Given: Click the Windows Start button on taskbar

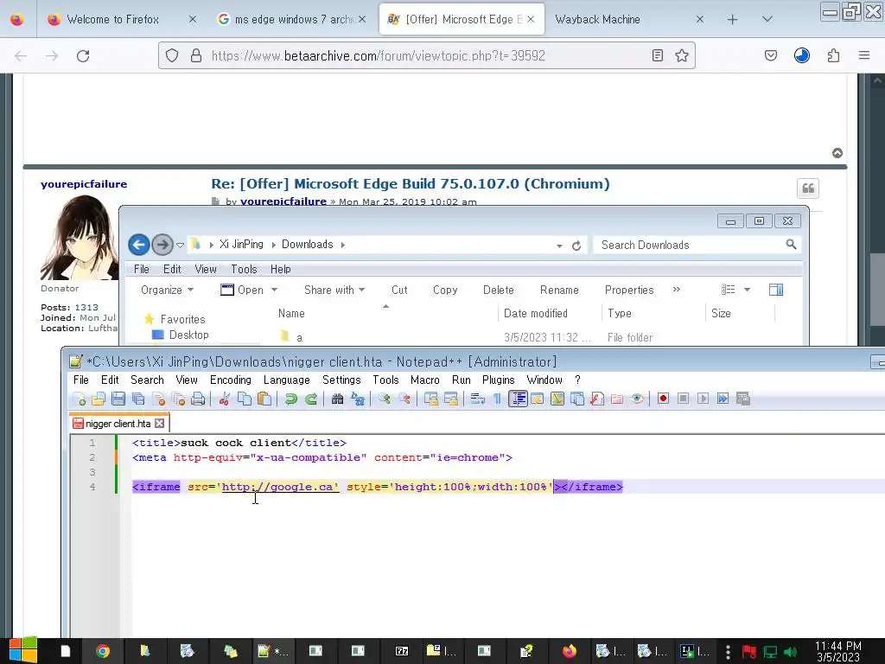Looking at the screenshot, I should coord(22,650).
